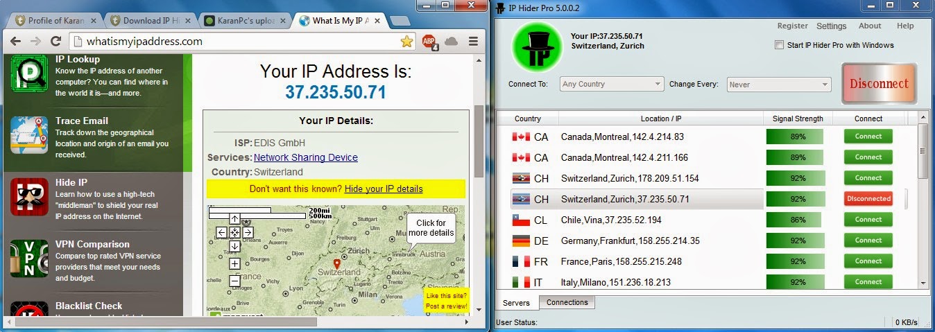
Task: Click the big red Disconnect button
Action: tap(879, 84)
